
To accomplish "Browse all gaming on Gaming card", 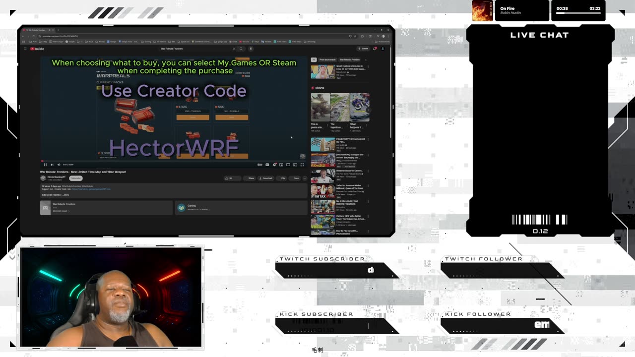I will click(198, 210).
